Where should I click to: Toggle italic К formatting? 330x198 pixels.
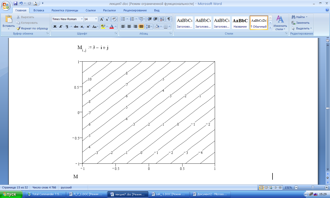pyautogui.click(x=61, y=26)
